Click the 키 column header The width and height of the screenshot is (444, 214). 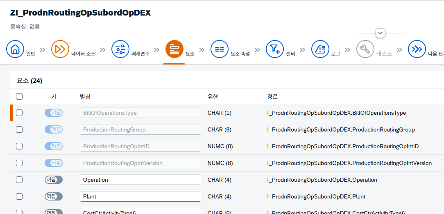(54, 96)
